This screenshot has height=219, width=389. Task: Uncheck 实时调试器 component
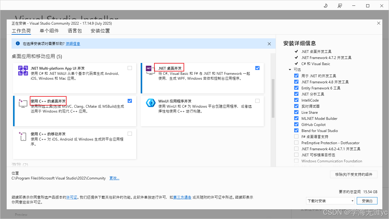296,106
